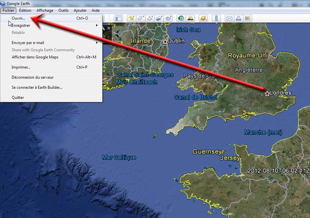Toggle the sidebar panel icon
The image size is (310, 218).
119,18
